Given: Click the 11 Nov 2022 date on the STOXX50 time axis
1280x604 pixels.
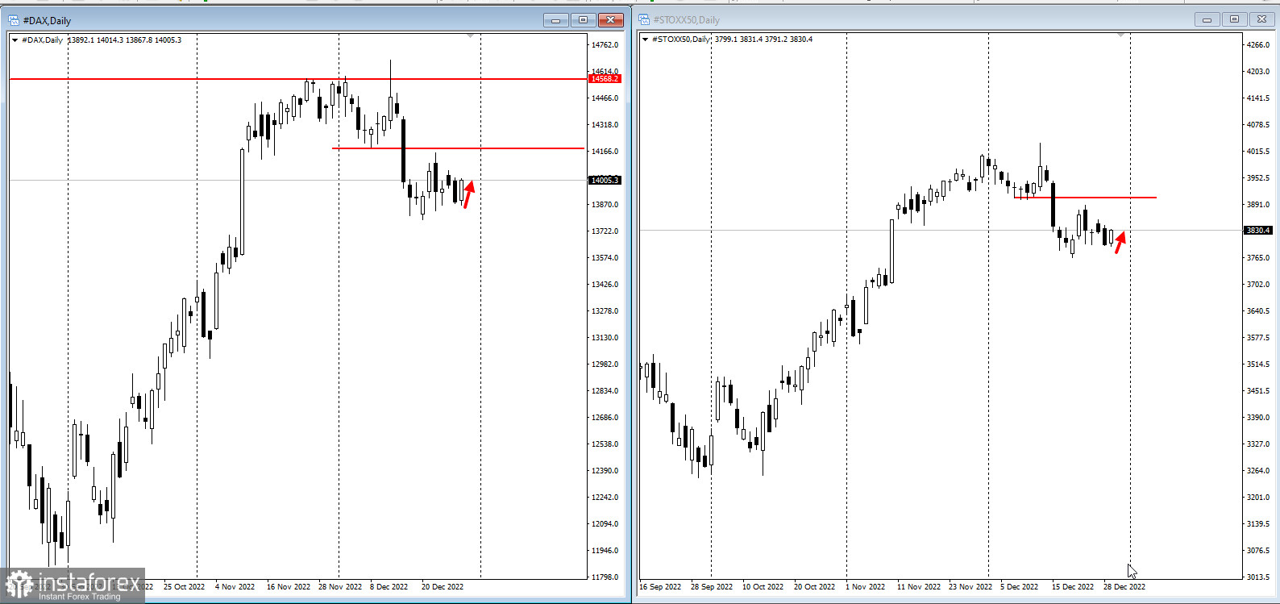Looking at the screenshot, I should coord(919,587).
